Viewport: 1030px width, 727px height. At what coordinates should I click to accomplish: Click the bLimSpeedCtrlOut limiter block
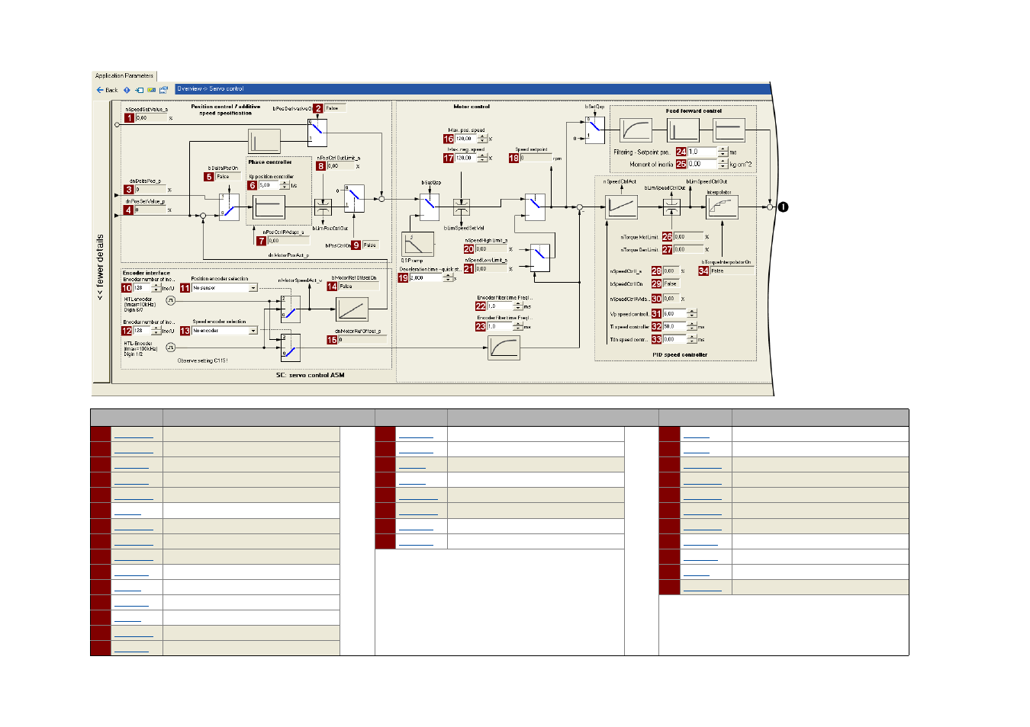tap(672, 207)
